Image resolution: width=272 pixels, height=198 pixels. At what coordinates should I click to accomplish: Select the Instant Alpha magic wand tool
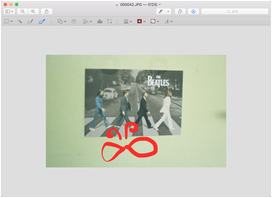point(20,21)
